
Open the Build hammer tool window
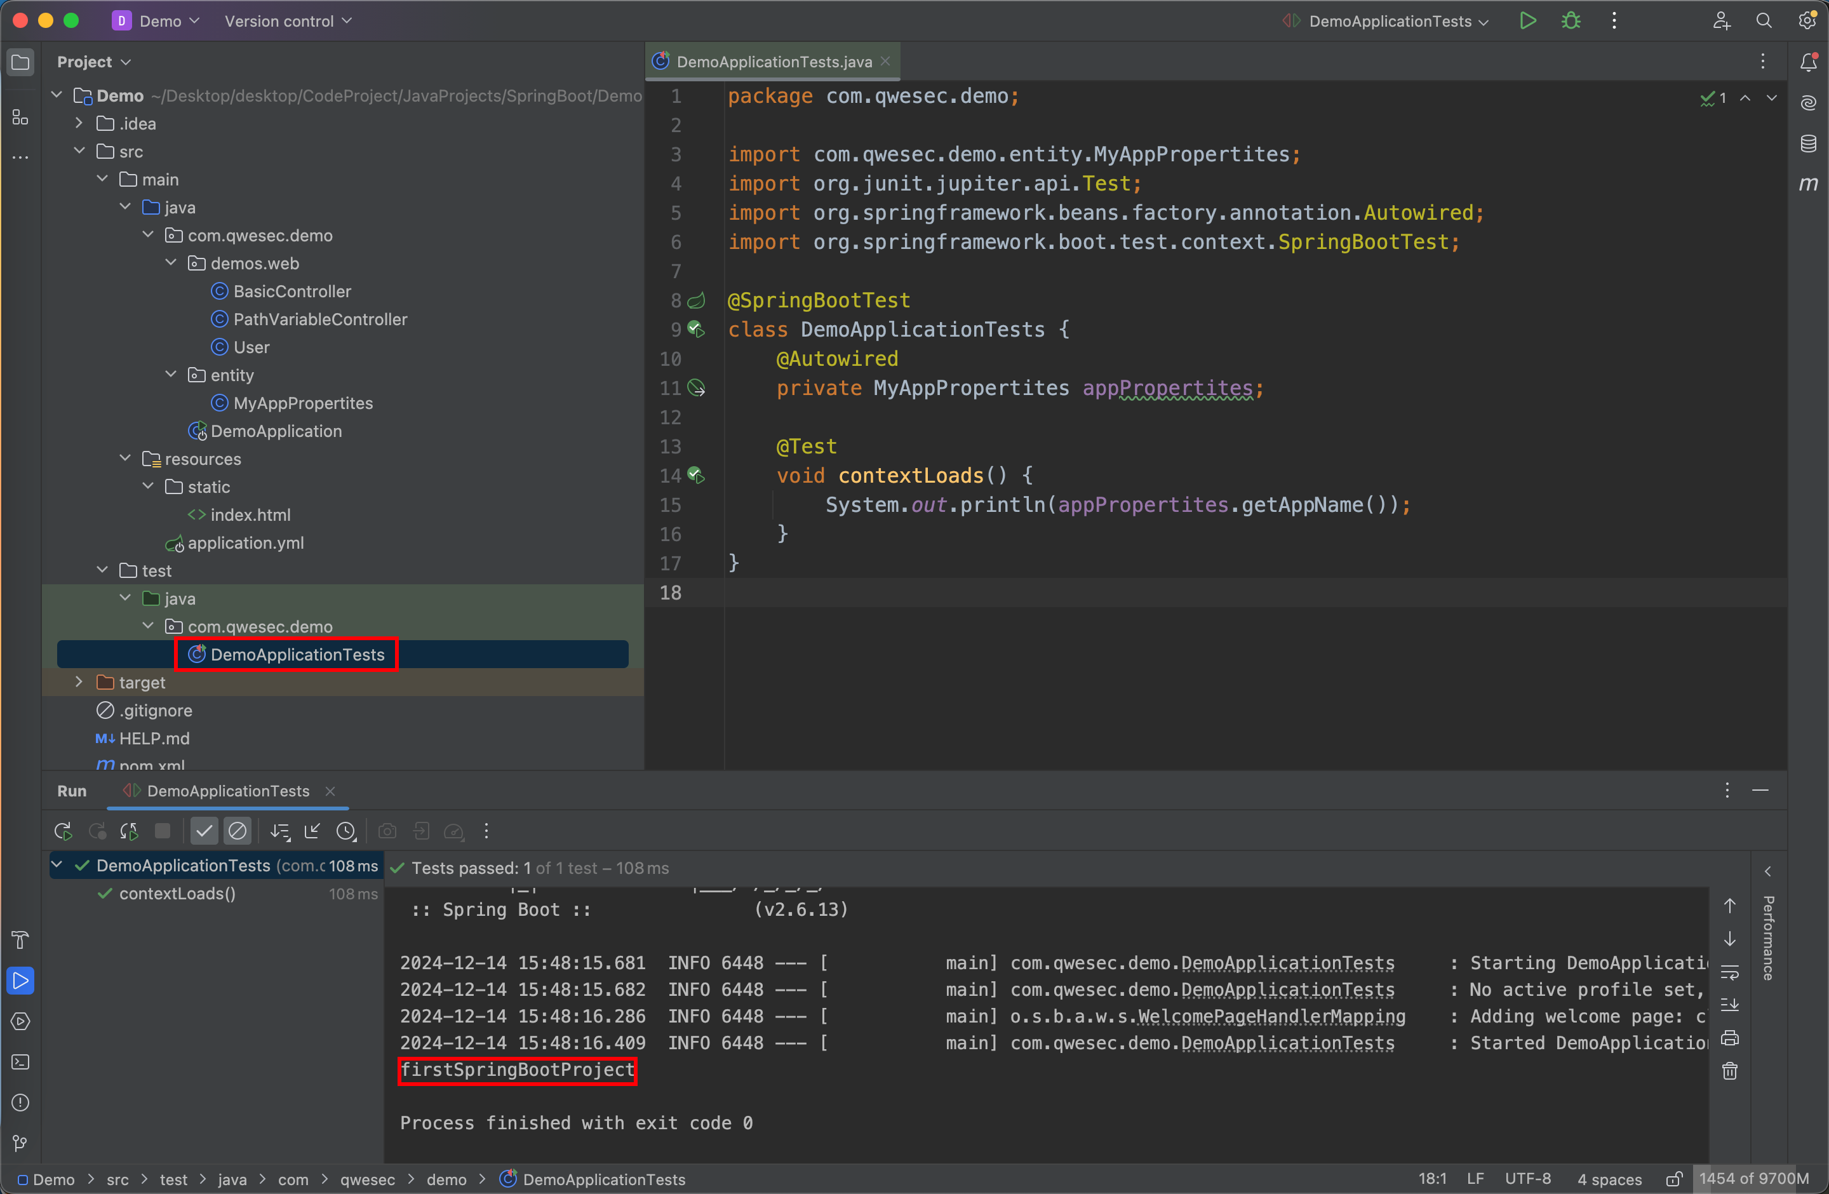tap(21, 940)
